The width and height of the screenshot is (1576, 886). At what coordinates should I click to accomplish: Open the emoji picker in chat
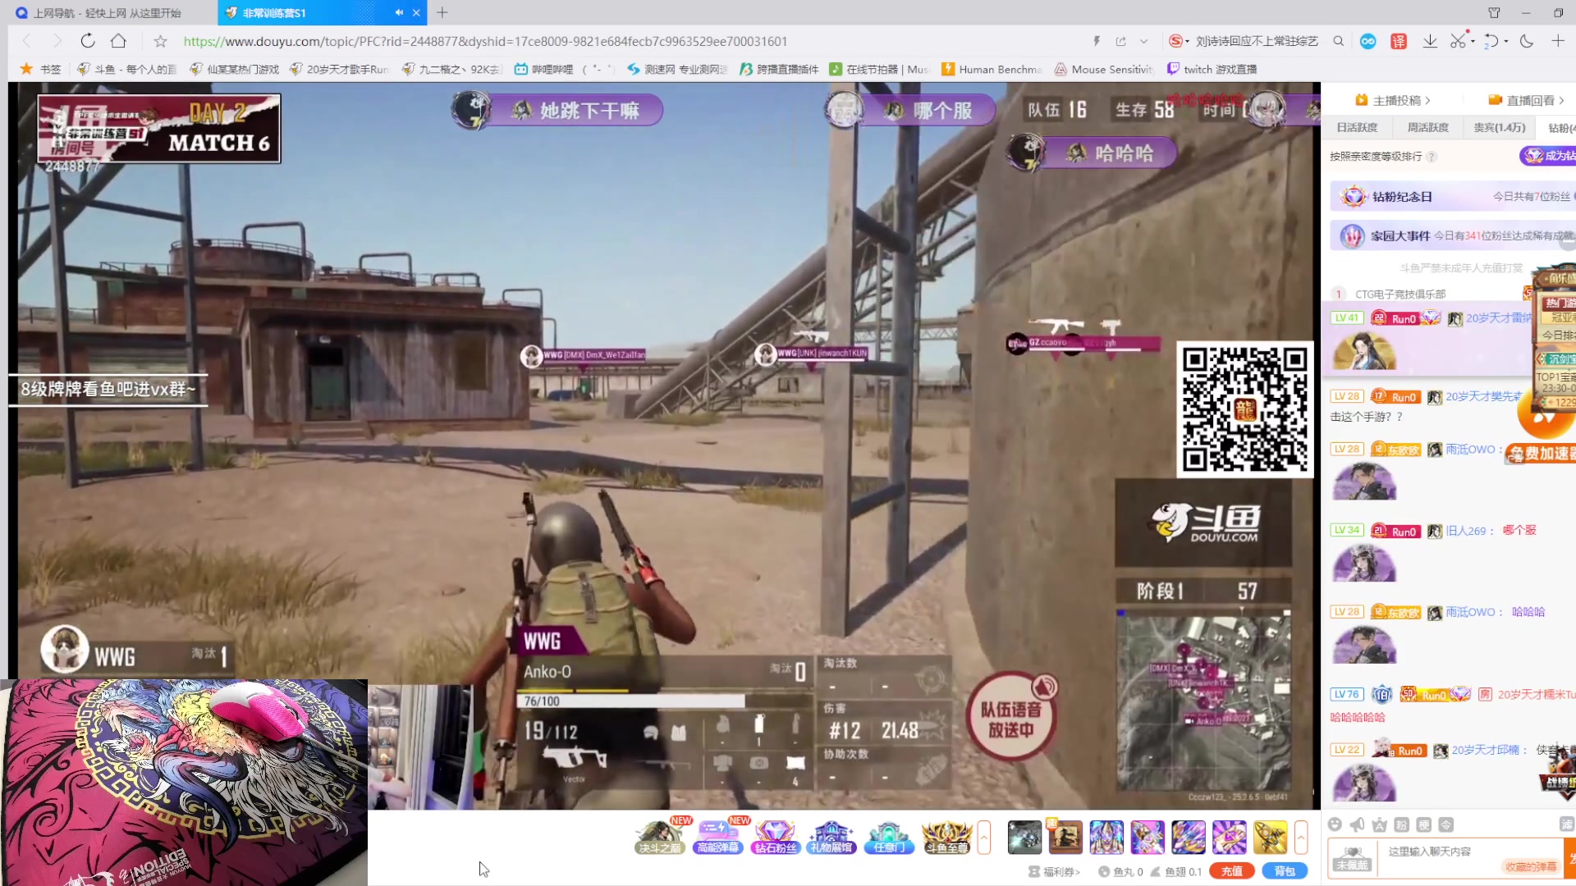[1335, 824]
